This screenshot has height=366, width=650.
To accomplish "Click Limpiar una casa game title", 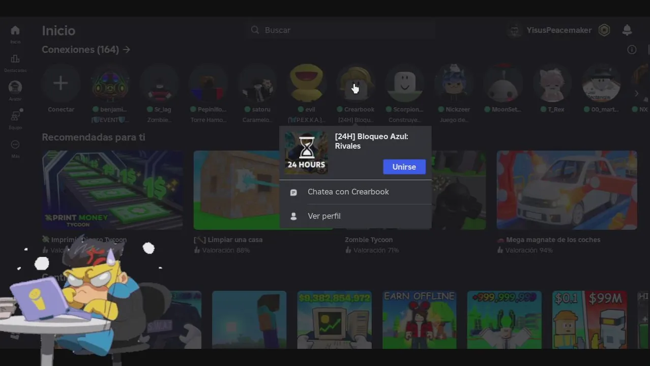I will pos(228,239).
